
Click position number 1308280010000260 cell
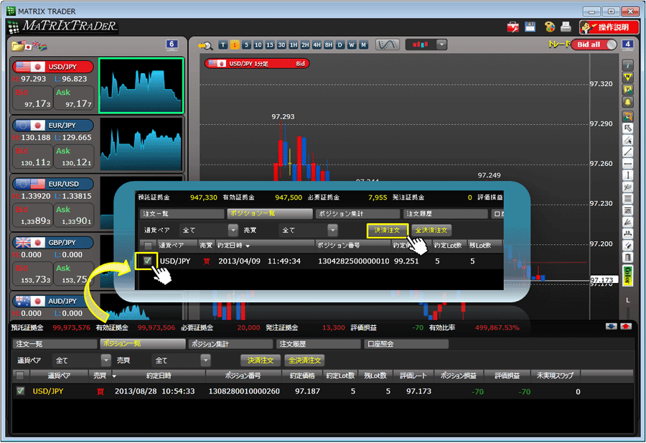[x=244, y=391]
